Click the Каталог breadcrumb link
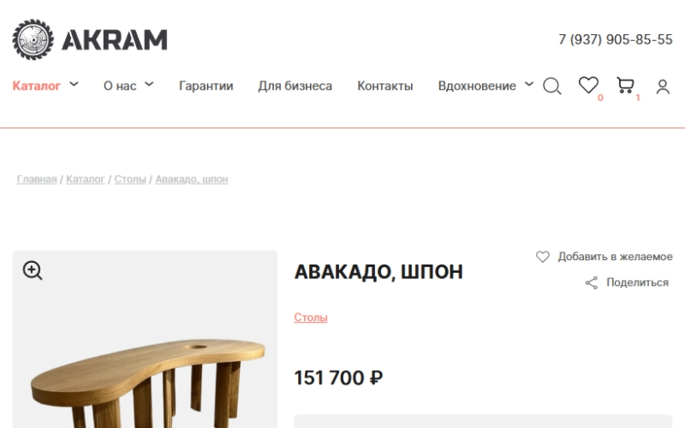The image size is (685, 428). click(85, 179)
